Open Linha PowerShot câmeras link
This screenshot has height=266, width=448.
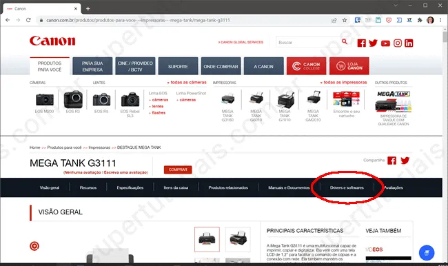click(186, 100)
